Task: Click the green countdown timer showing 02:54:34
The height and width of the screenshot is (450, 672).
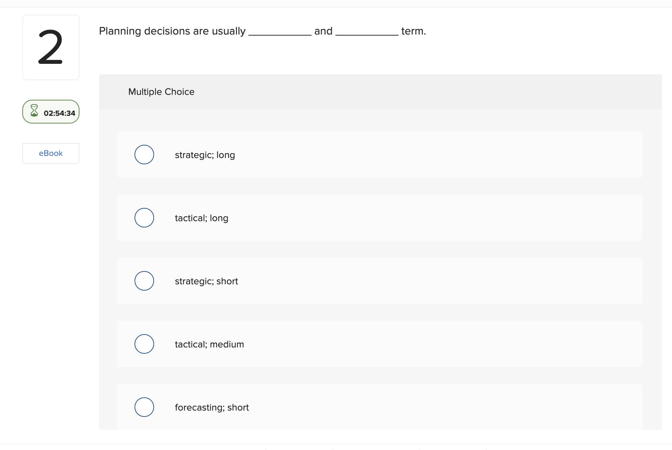Action: click(x=51, y=112)
